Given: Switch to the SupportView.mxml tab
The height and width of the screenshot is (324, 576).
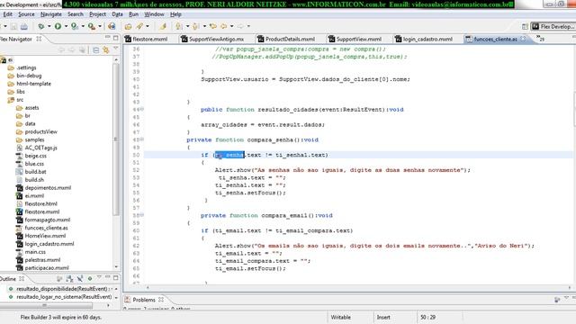Looking at the screenshot, I should [355, 39].
